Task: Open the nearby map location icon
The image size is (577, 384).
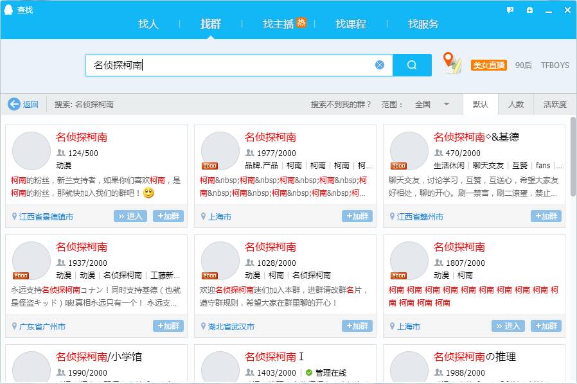Action: click(x=452, y=64)
